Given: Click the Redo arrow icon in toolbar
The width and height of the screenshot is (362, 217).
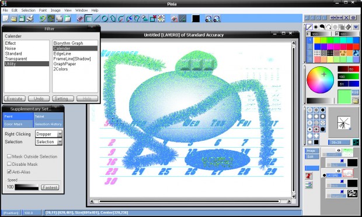Looking at the screenshot, I should point(51,19).
